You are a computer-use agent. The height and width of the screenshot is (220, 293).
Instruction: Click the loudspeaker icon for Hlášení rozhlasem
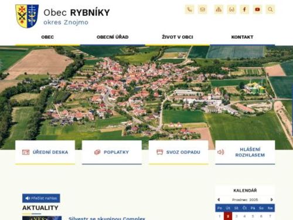coord(221,152)
